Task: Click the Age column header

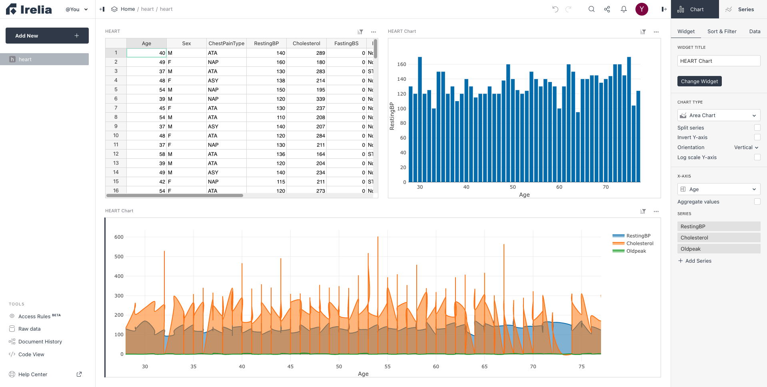Action: point(146,43)
